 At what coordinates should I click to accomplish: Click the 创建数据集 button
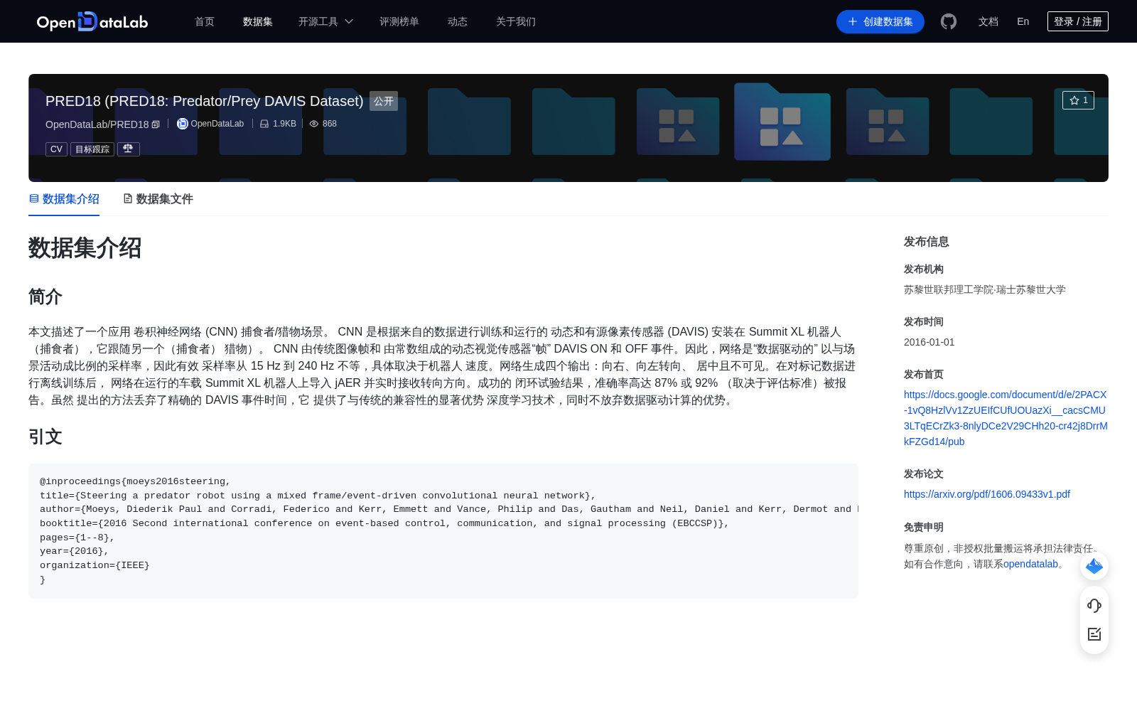pos(880,21)
